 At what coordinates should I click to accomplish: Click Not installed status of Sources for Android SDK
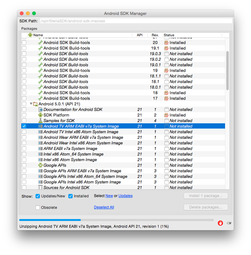coord(181,187)
